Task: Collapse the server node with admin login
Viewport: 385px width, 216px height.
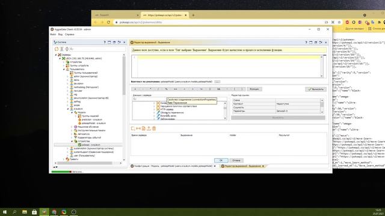Action: [60, 59]
